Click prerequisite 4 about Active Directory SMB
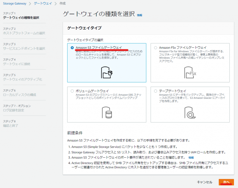Screen dimensions: 238x188 pyautogui.click(x=148, y=165)
